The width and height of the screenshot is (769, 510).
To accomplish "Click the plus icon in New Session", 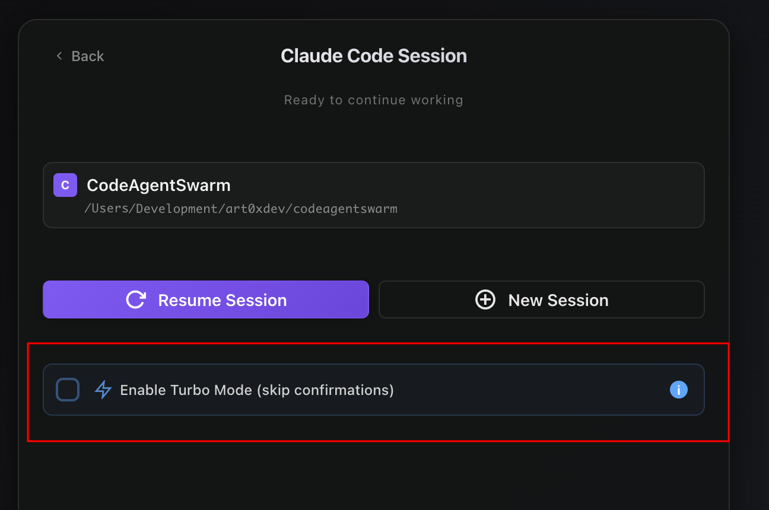I will pos(485,299).
